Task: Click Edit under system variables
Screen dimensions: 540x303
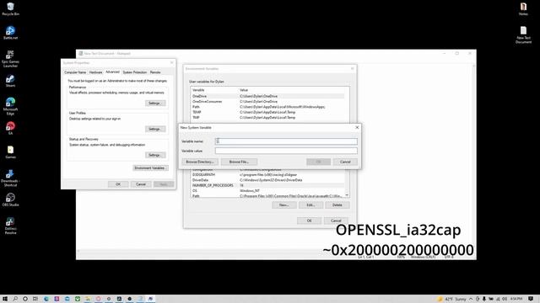Action: [310, 205]
